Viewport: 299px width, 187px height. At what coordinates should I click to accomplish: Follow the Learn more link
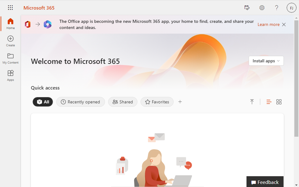tap(268, 24)
